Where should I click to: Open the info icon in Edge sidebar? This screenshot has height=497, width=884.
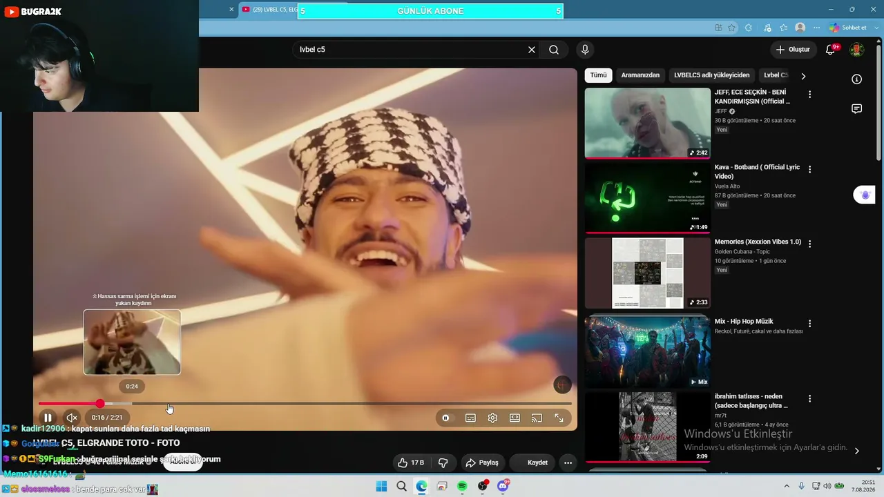coord(857,79)
